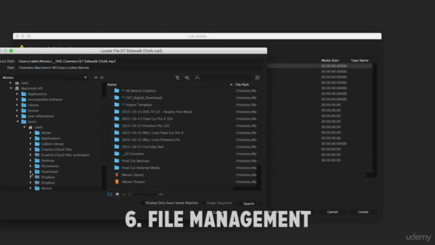This screenshot has width=435, height=245.
Task: Enable Display Only Exact Name Matches
Action: (x=143, y=203)
